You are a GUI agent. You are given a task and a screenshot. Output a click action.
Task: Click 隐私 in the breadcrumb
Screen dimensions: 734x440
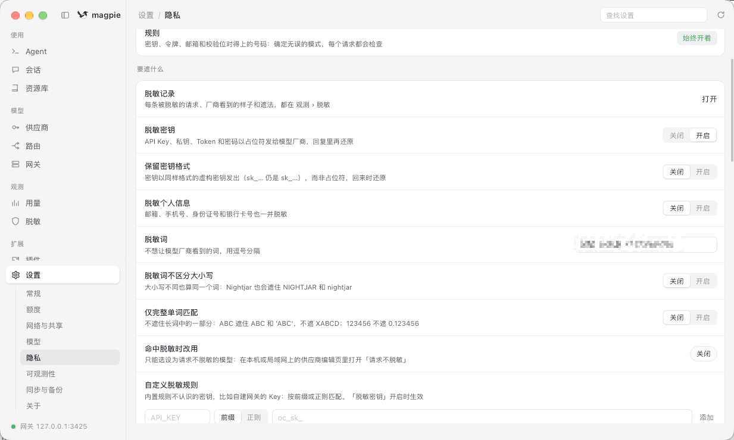[173, 15]
